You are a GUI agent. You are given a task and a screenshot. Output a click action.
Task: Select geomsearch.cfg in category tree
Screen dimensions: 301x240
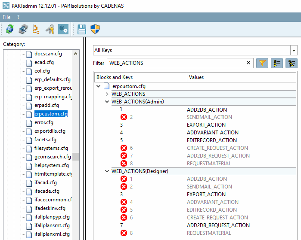click(53, 157)
